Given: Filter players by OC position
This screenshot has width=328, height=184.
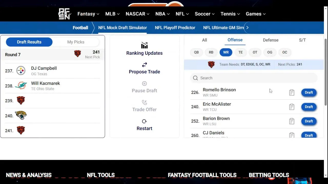Looking at the screenshot, I should coord(285,52).
